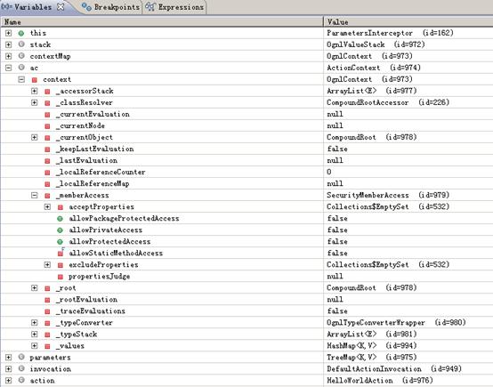The height and width of the screenshot is (387, 493).
Task: Expand the 'this' variable node
Action: click(x=9, y=33)
